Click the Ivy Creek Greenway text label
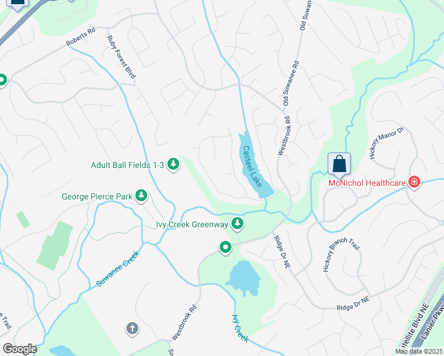Screen dimensions: 444x356 [x=192, y=224]
